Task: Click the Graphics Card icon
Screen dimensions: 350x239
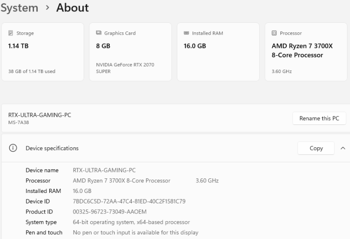Action: pos(98,33)
